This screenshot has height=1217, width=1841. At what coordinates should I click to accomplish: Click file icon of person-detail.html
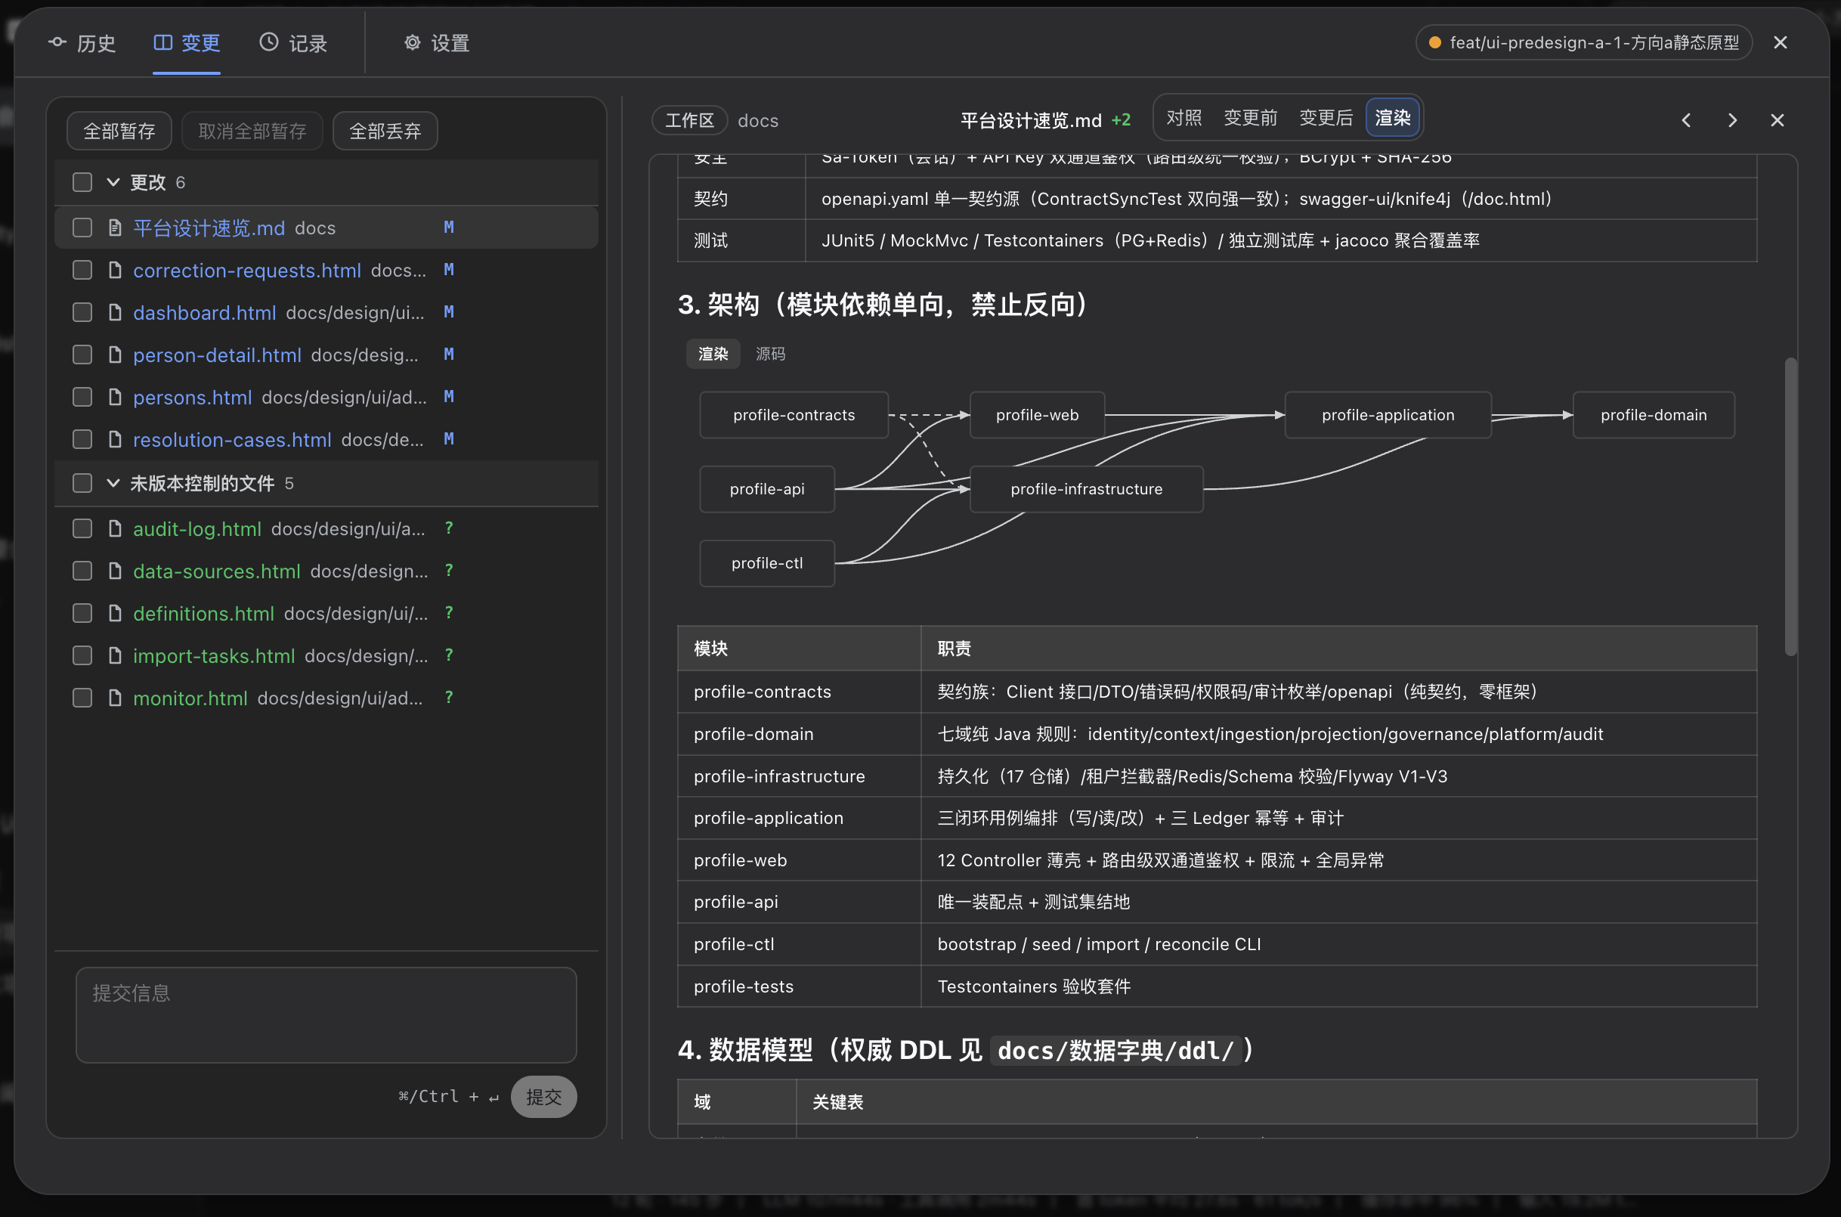(x=115, y=355)
